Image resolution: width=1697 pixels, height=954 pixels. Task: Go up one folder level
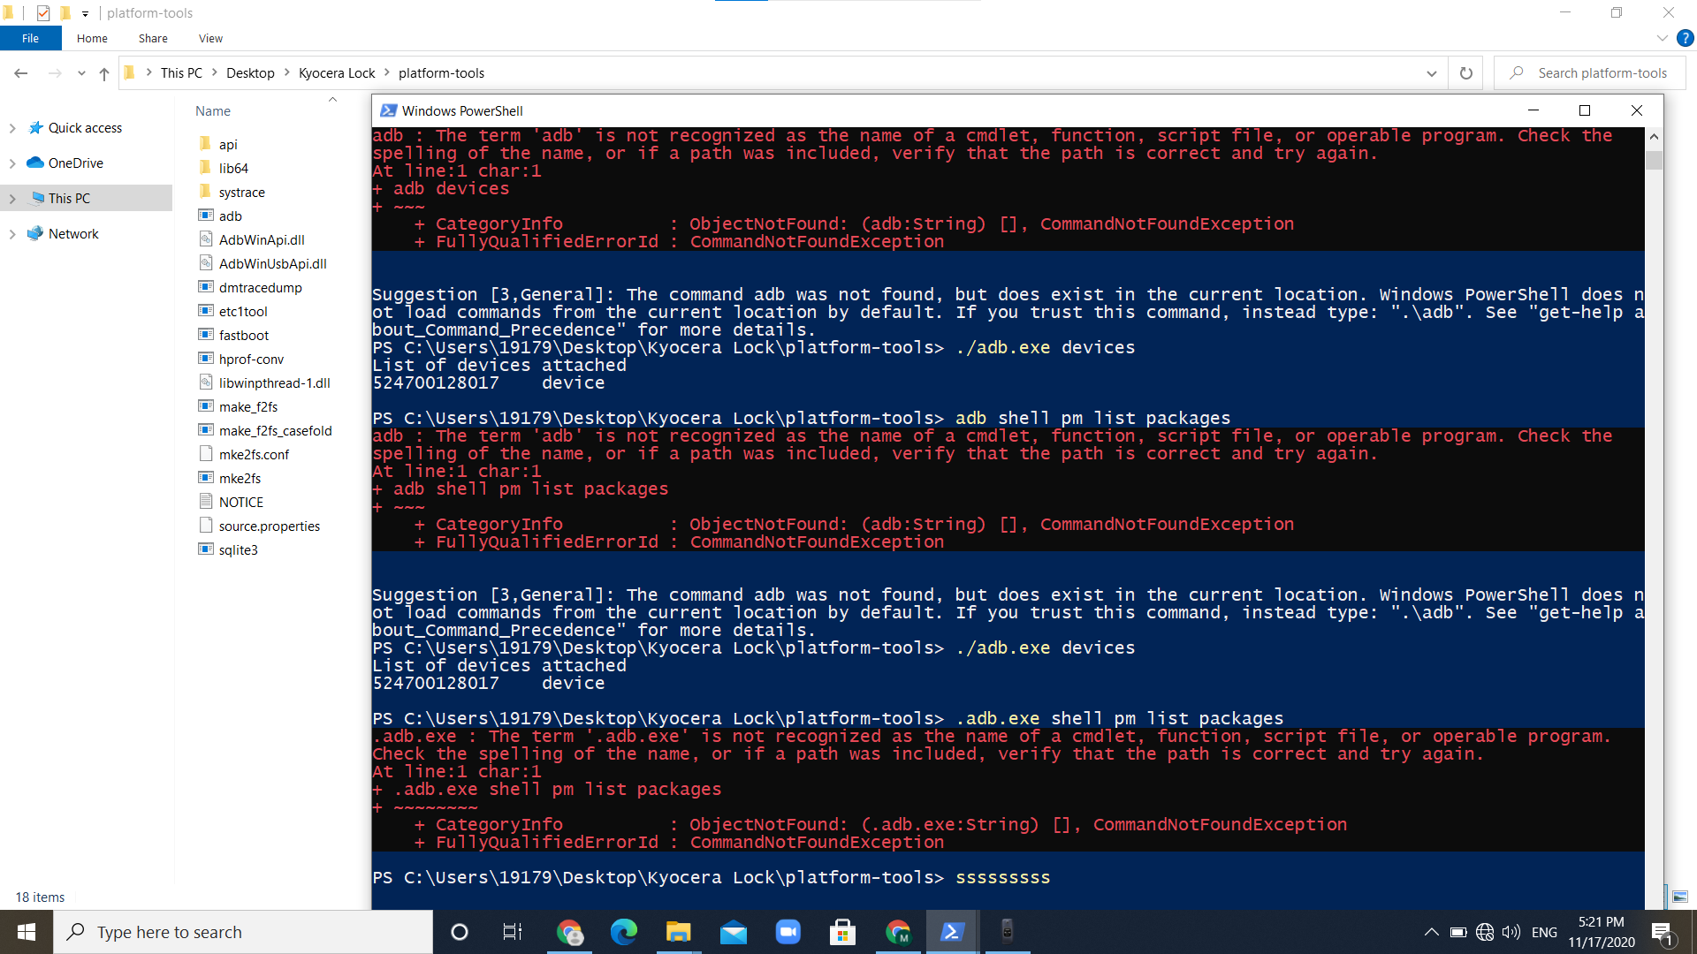[104, 73]
